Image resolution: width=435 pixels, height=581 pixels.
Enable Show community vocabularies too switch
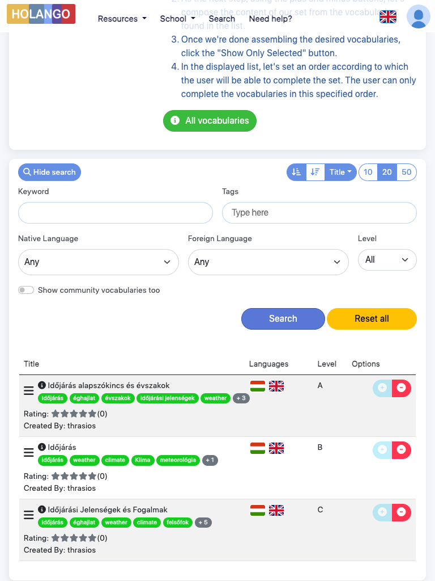[26, 290]
